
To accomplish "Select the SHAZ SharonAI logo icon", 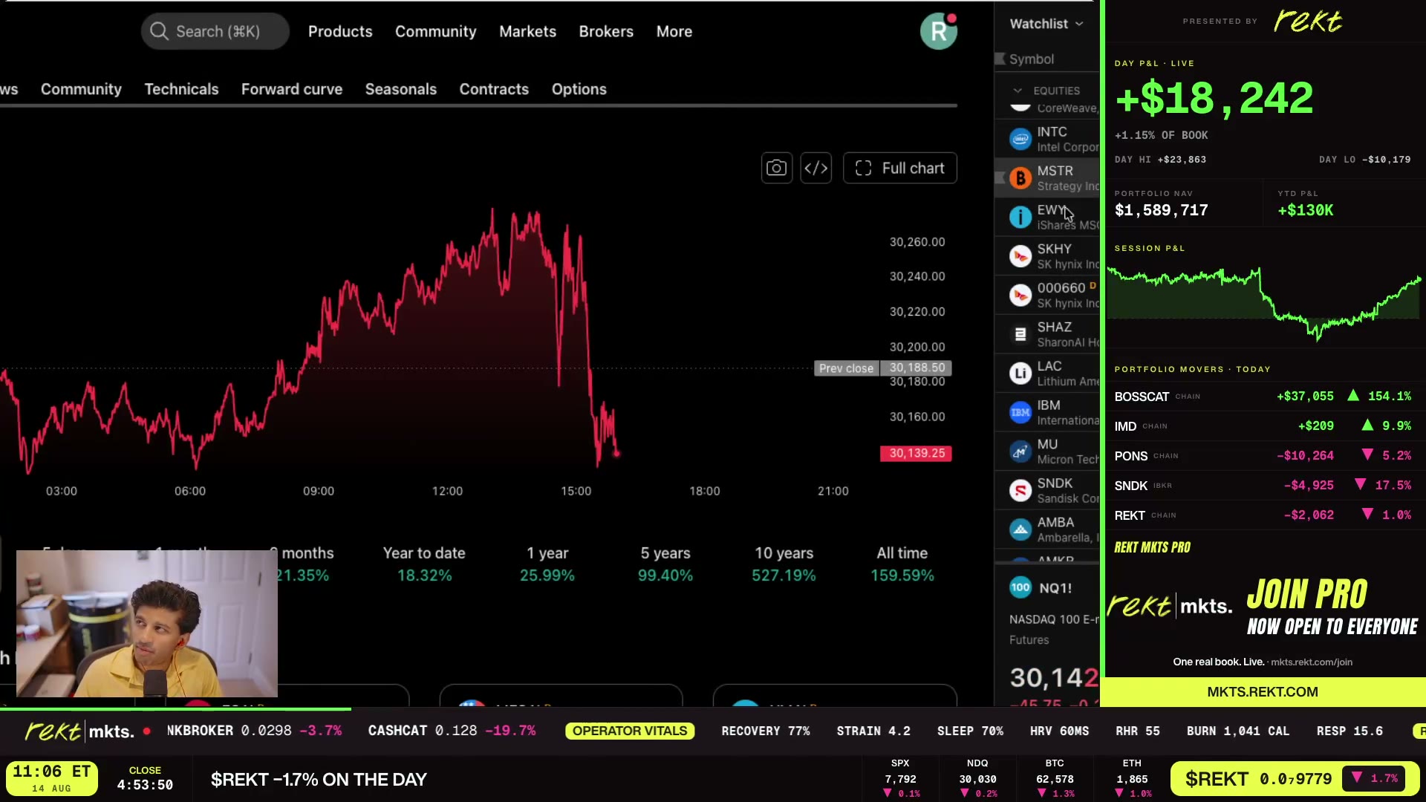I will pos(1020,334).
